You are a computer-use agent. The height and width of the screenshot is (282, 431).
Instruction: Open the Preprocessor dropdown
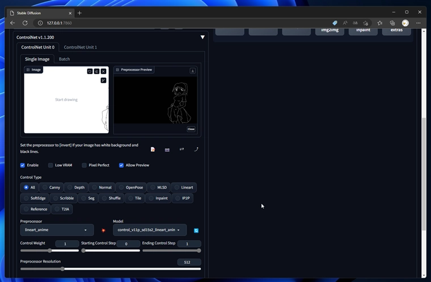[57, 230]
